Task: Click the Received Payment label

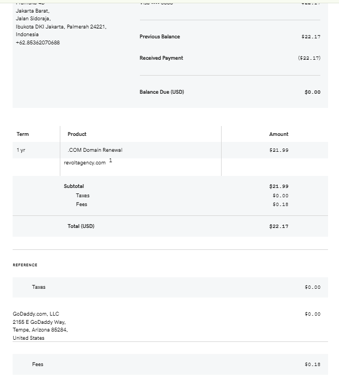Action: point(161,58)
